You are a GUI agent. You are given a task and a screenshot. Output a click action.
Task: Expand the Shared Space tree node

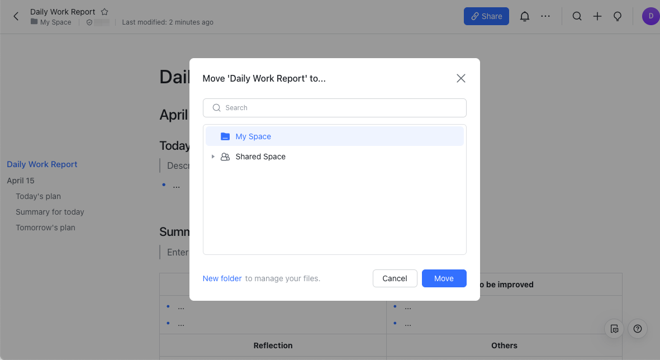click(213, 157)
